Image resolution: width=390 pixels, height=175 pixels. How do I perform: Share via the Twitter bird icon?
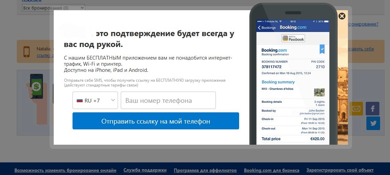click(x=373, y=123)
